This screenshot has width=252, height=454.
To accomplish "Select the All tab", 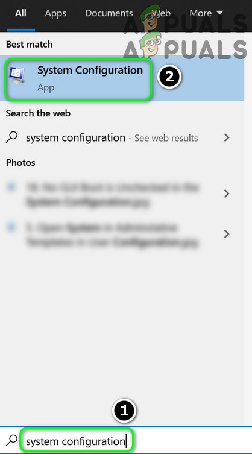I will coord(20,13).
